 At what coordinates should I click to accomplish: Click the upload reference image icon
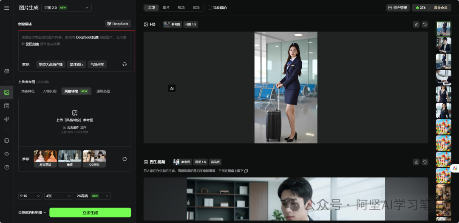[x=75, y=113]
